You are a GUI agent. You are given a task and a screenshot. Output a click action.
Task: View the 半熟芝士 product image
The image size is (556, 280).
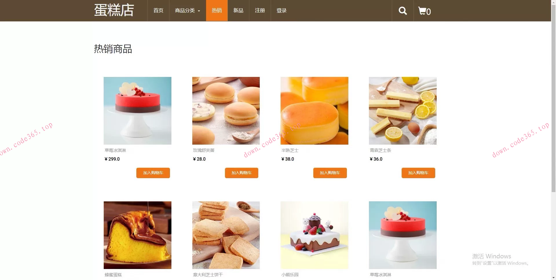[x=314, y=111]
